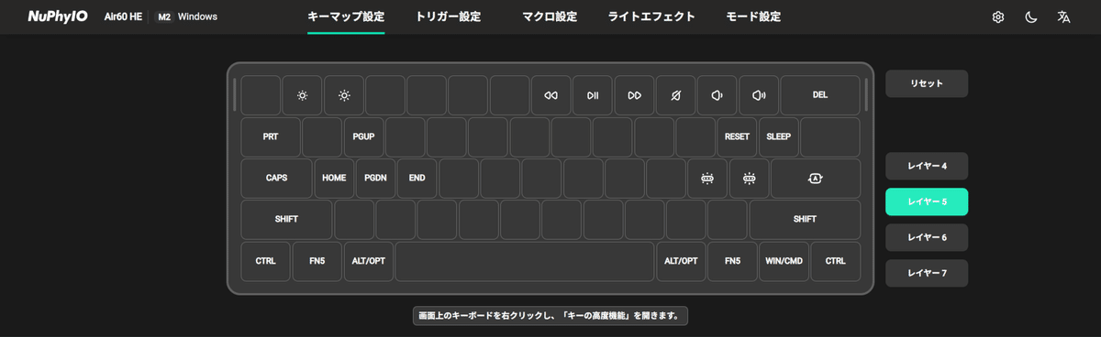This screenshot has height=337, width=1101.
Task: Select the PRT key
Action: click(271, 136)
